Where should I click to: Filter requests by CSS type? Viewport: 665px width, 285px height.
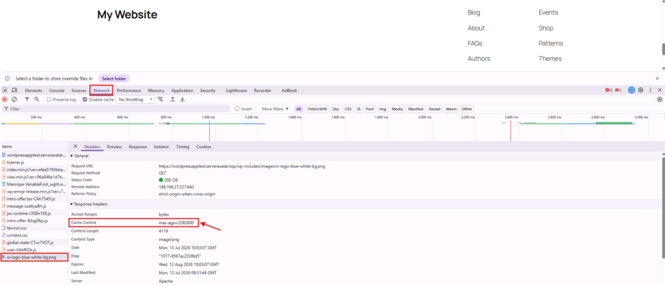(x=348, y=109)
